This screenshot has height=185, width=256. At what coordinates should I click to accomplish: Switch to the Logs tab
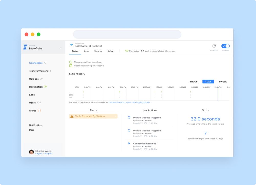[x=86, y=51]
